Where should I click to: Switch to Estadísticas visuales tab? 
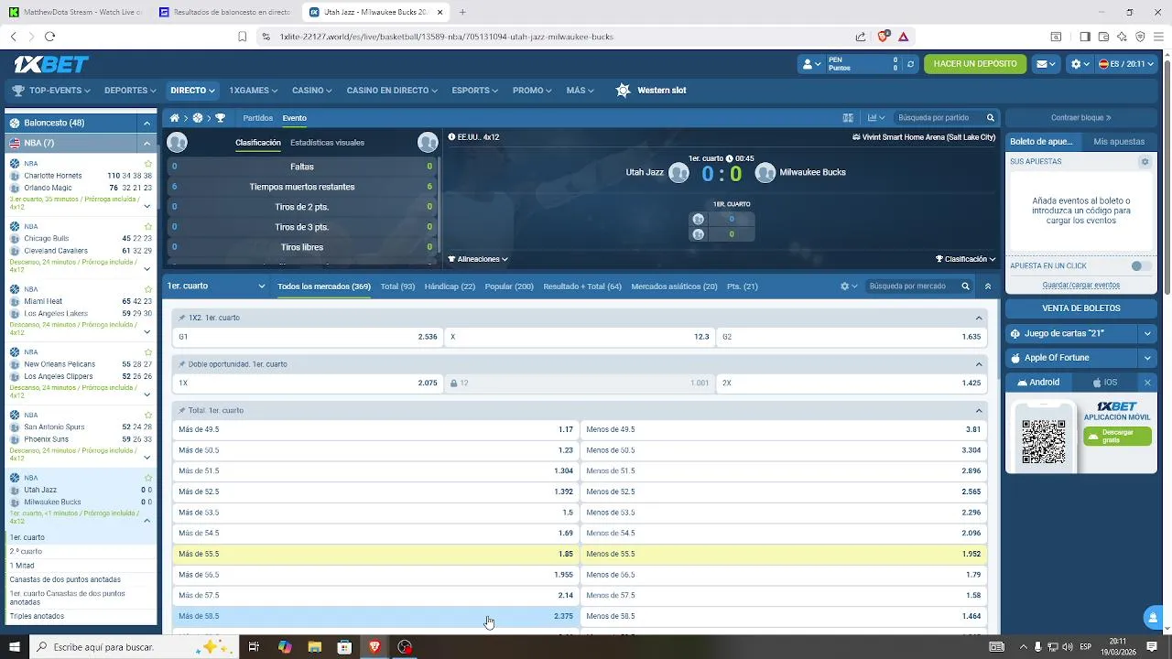[x=327, y=143]
